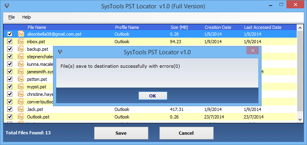Click the scrollbar up arrow
This screenshot has height=145, width=307.
point(300,28)
